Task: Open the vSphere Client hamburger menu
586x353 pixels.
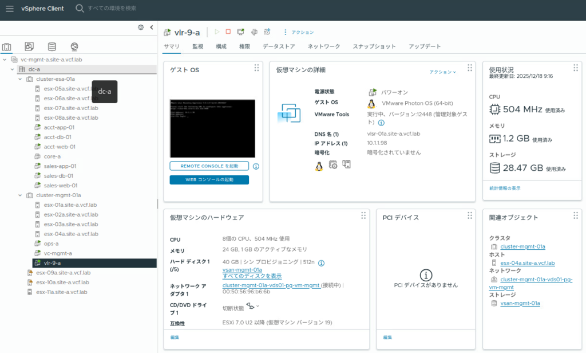Action: tap(10, 9)
